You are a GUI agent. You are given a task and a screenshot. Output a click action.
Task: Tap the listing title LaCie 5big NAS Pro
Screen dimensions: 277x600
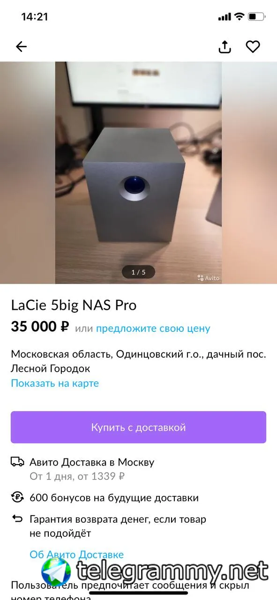tap(74, 305)
